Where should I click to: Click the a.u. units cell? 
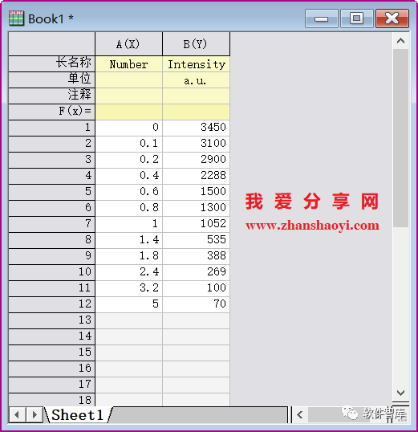click(x=196, y=80)
